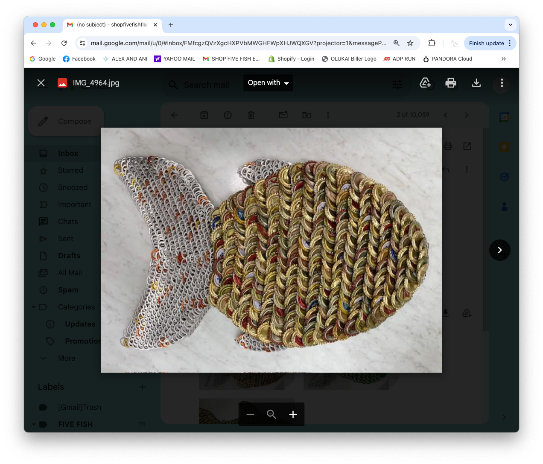The height and width of the screenshot is (464, 543).
Task: Open the FIVE FISH label
Action: click(76, 424)
